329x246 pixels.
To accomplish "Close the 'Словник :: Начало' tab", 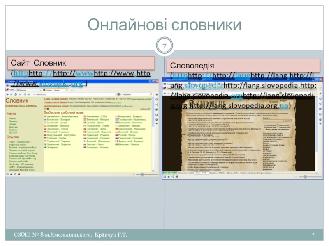I will tap(67, 90).
